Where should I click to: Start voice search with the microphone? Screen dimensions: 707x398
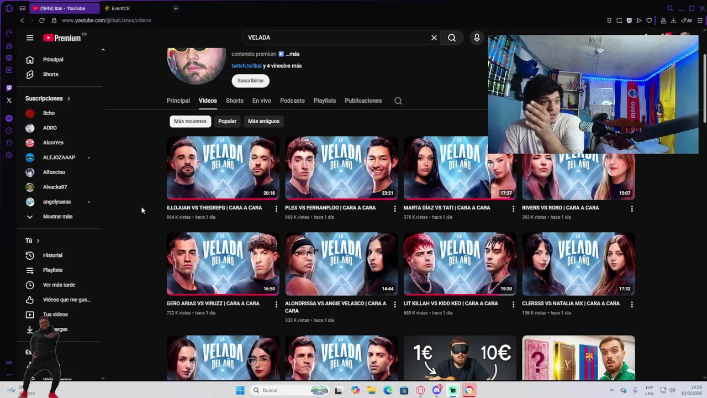477,38
